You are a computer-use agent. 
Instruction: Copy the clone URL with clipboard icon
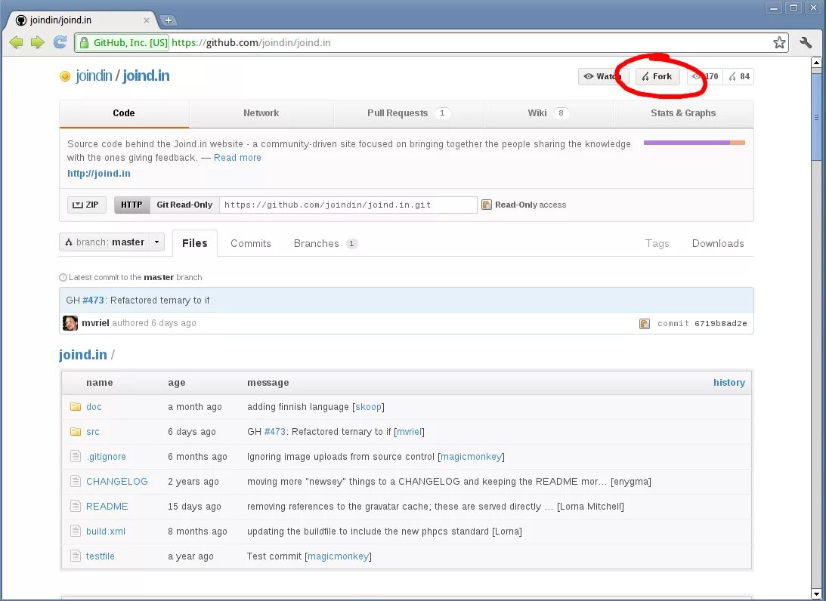coord(487,205)
